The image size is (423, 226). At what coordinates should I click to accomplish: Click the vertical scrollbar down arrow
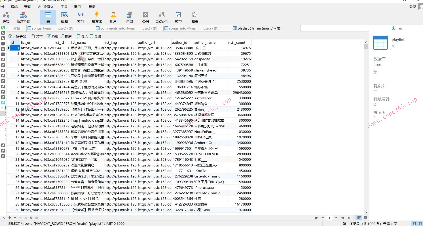(366, 212)
